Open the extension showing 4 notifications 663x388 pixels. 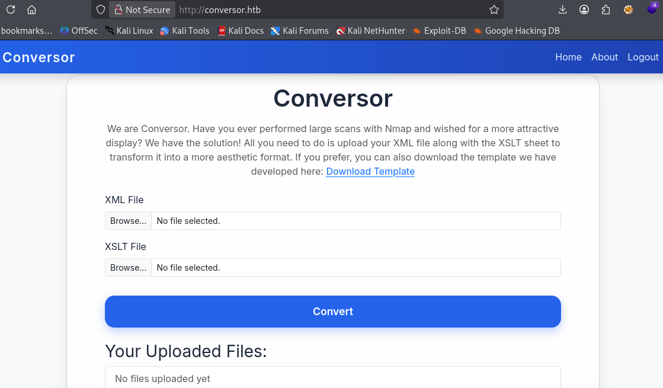pos(652,9)
